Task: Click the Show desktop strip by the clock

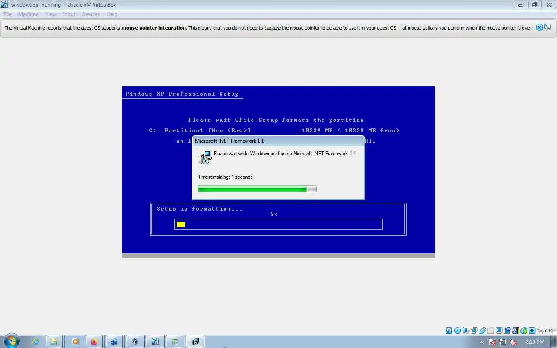Action: 554,342
